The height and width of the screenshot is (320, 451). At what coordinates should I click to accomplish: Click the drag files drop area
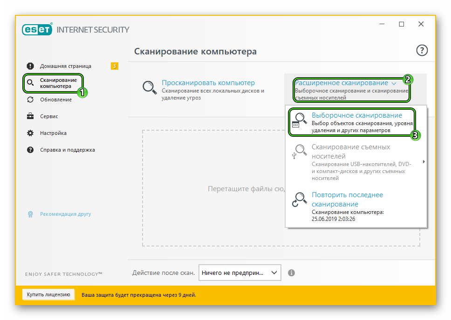click(214, 188)
